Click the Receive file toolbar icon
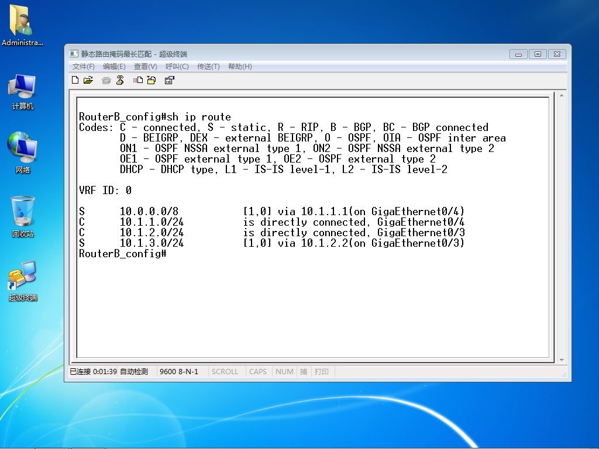The width and height of the screenshot is (599, 449). (152, 80)
